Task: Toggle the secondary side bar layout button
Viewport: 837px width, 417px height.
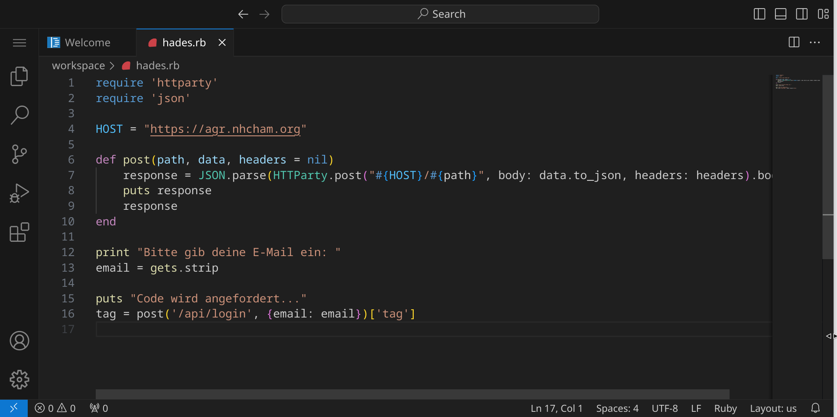Action: [x=802, y=14]
